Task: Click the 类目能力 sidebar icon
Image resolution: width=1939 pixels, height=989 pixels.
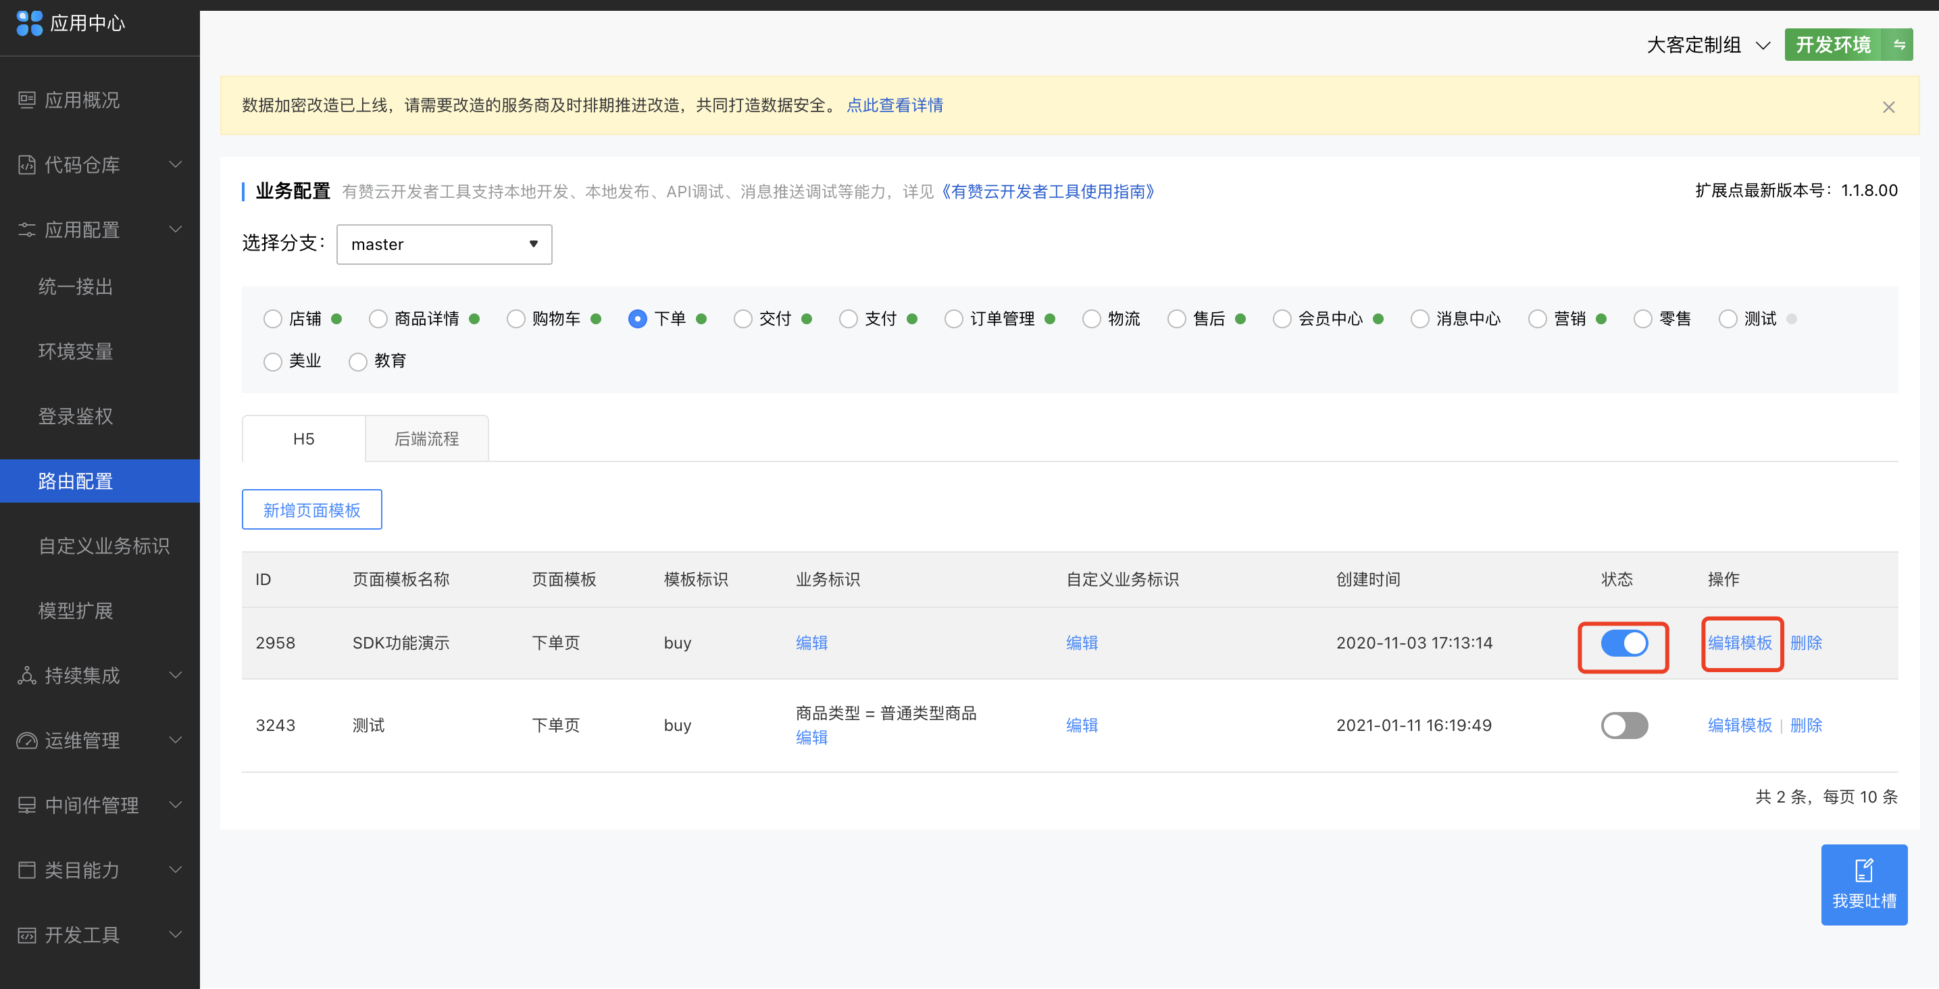Action: pyautogui.click(x=27, y=870)
